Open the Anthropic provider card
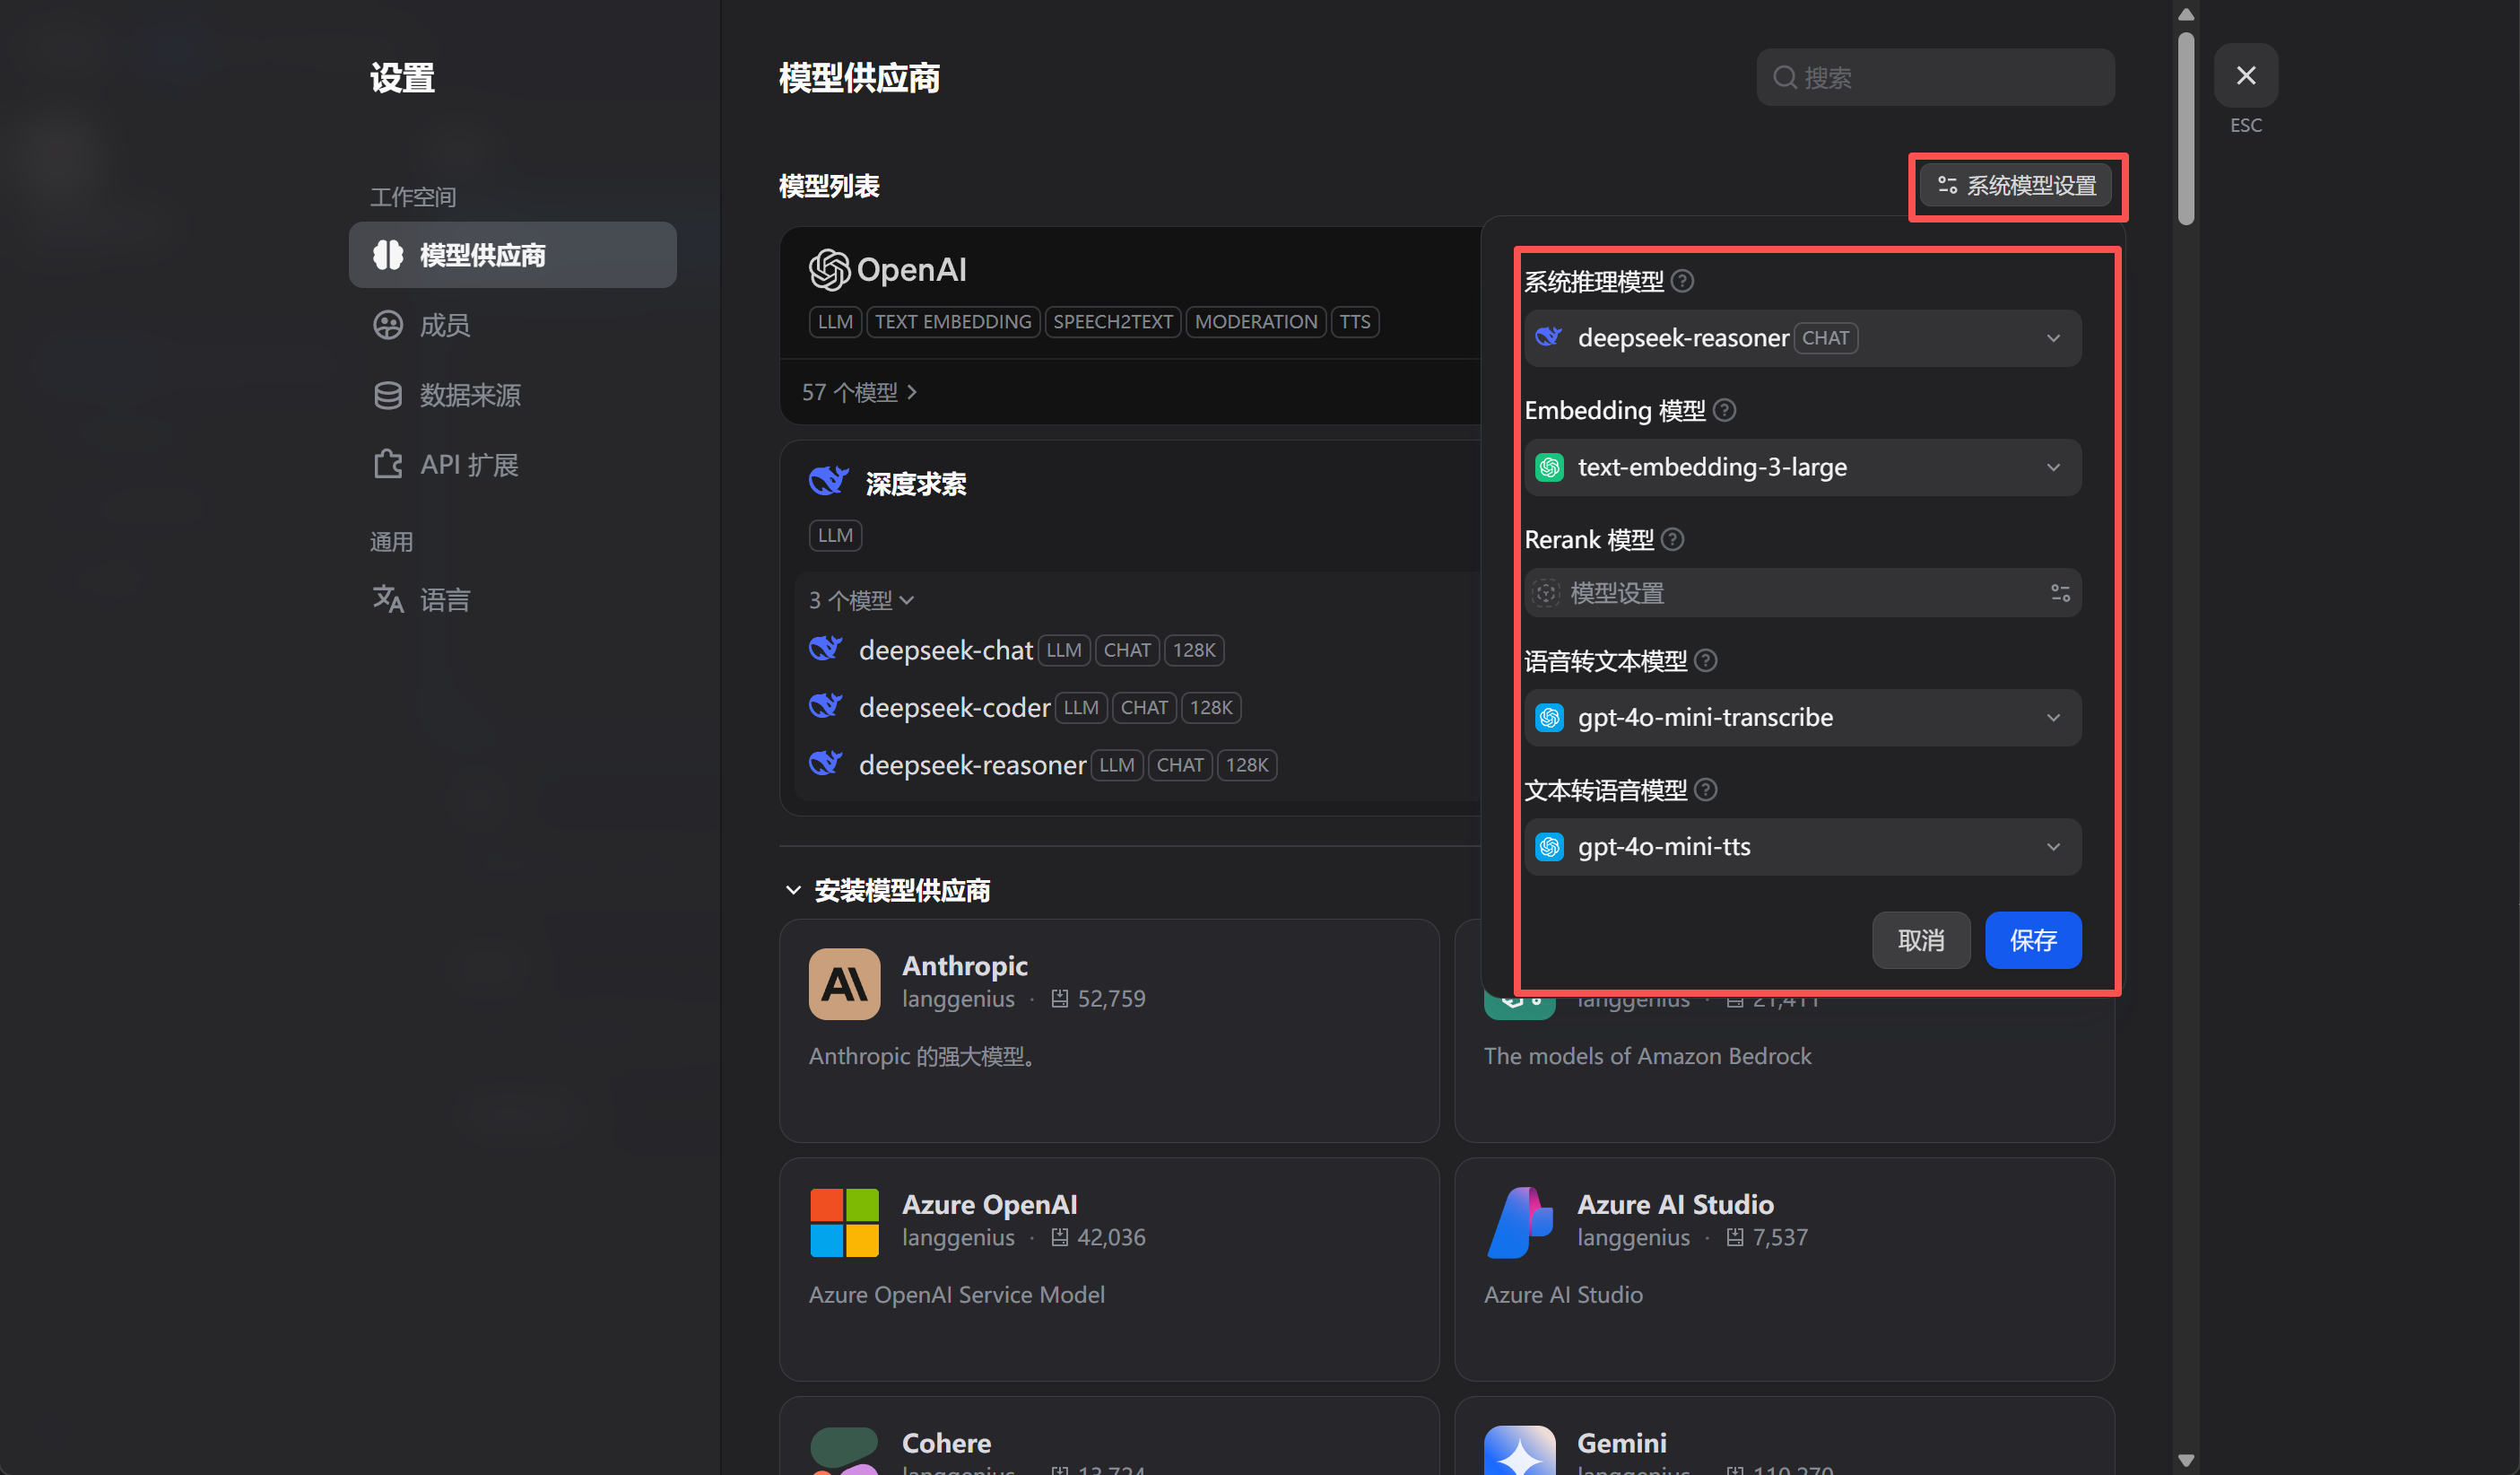 pyautogui.click(x=1109, y=1032)
